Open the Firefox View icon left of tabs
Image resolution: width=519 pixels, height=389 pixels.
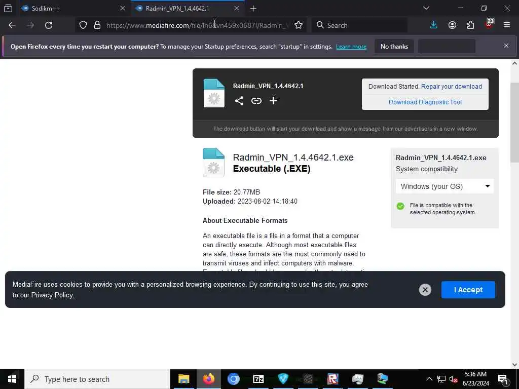point(8,8)
